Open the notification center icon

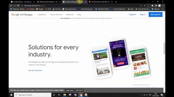click(162, 95)
